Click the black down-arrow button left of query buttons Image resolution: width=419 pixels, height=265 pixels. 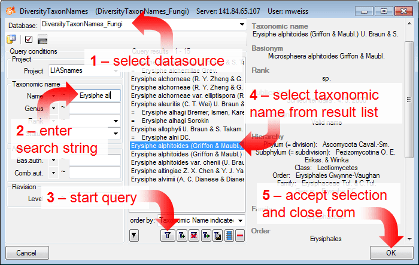pos(134,236)
